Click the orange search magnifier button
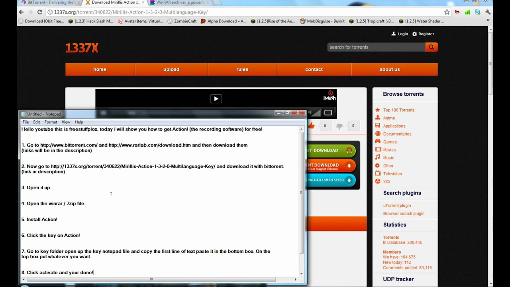The image size is (510, 287). (x=432, y=47)
